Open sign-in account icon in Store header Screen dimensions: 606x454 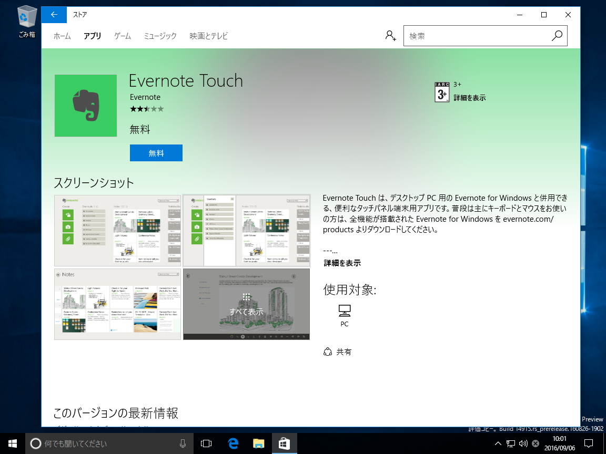pos(390,35)
